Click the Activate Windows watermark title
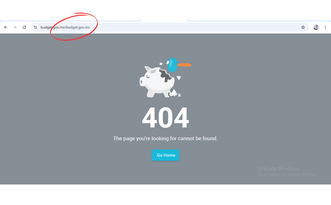331x205 pixels. coord(278,168)
